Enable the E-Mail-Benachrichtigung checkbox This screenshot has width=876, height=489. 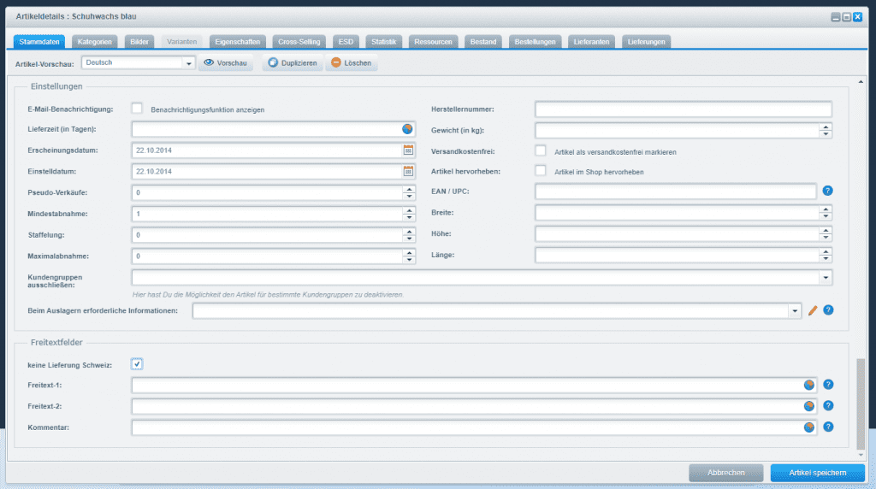(137, 109)
